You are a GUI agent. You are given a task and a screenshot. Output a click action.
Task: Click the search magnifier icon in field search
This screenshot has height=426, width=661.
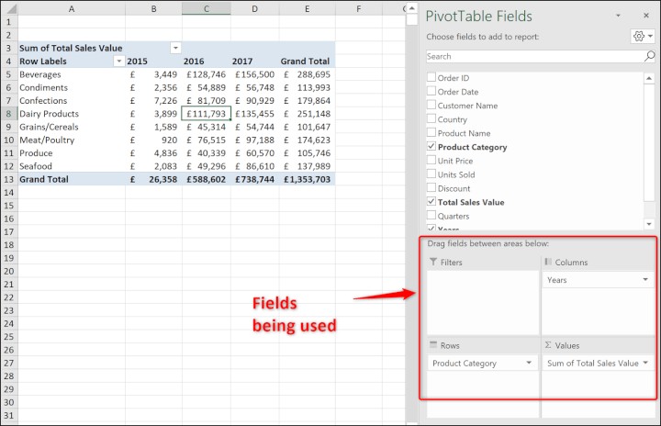click(650, 56)
